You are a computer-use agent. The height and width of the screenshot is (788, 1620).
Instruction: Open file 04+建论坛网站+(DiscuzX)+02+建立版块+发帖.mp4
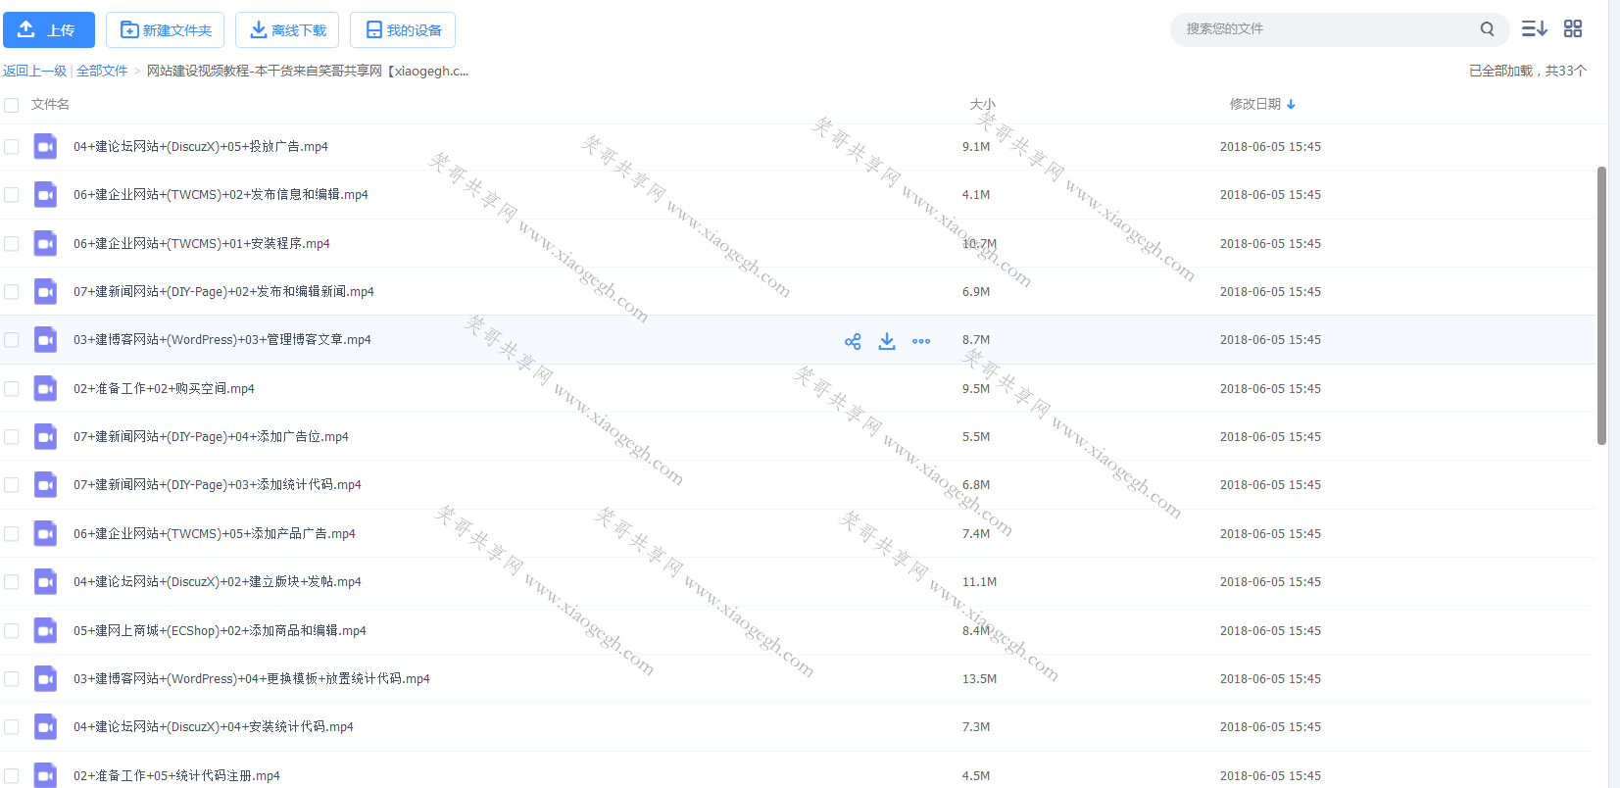(x=218, y=582)
